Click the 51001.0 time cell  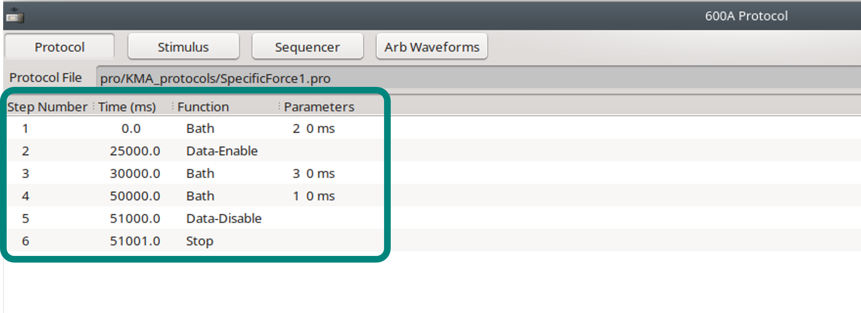click(x=135, y=241)
